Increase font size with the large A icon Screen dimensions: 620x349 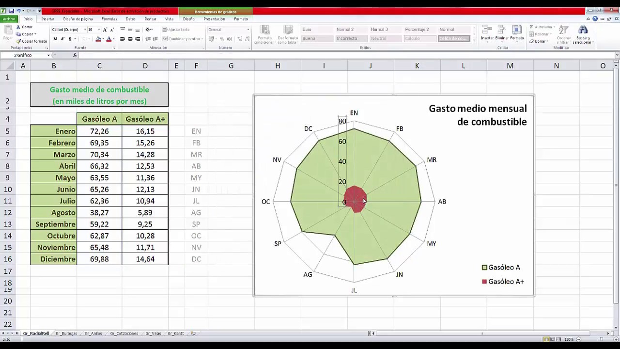(x=105, y=30)
